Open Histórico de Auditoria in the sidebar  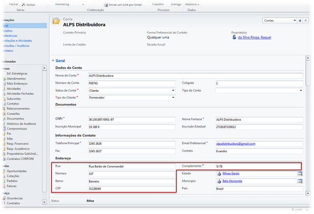21,124
